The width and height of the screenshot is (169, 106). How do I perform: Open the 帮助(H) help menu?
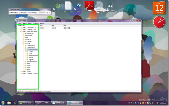[x=42, y=23]
